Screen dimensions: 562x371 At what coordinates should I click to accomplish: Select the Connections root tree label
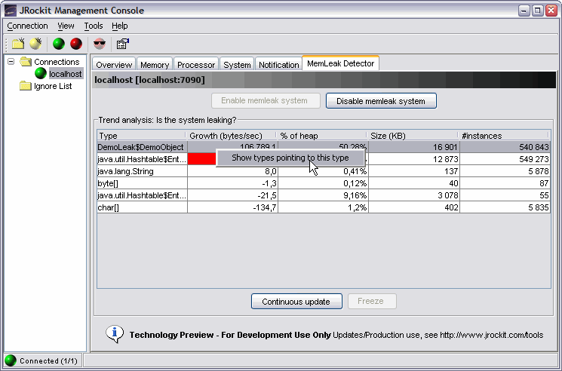coord(57,62)
